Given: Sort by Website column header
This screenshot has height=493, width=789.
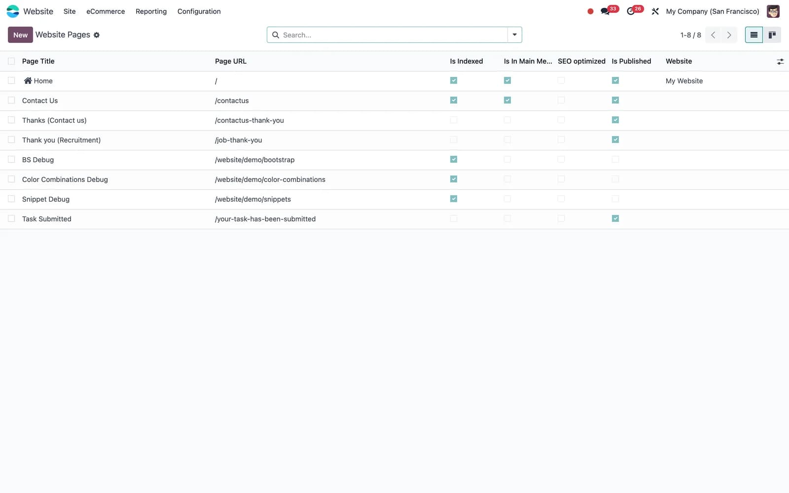Looking at the screenshot, I should coord(679,61).
